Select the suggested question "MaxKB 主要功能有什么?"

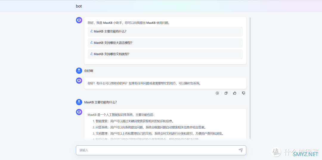tap(165, 31)
